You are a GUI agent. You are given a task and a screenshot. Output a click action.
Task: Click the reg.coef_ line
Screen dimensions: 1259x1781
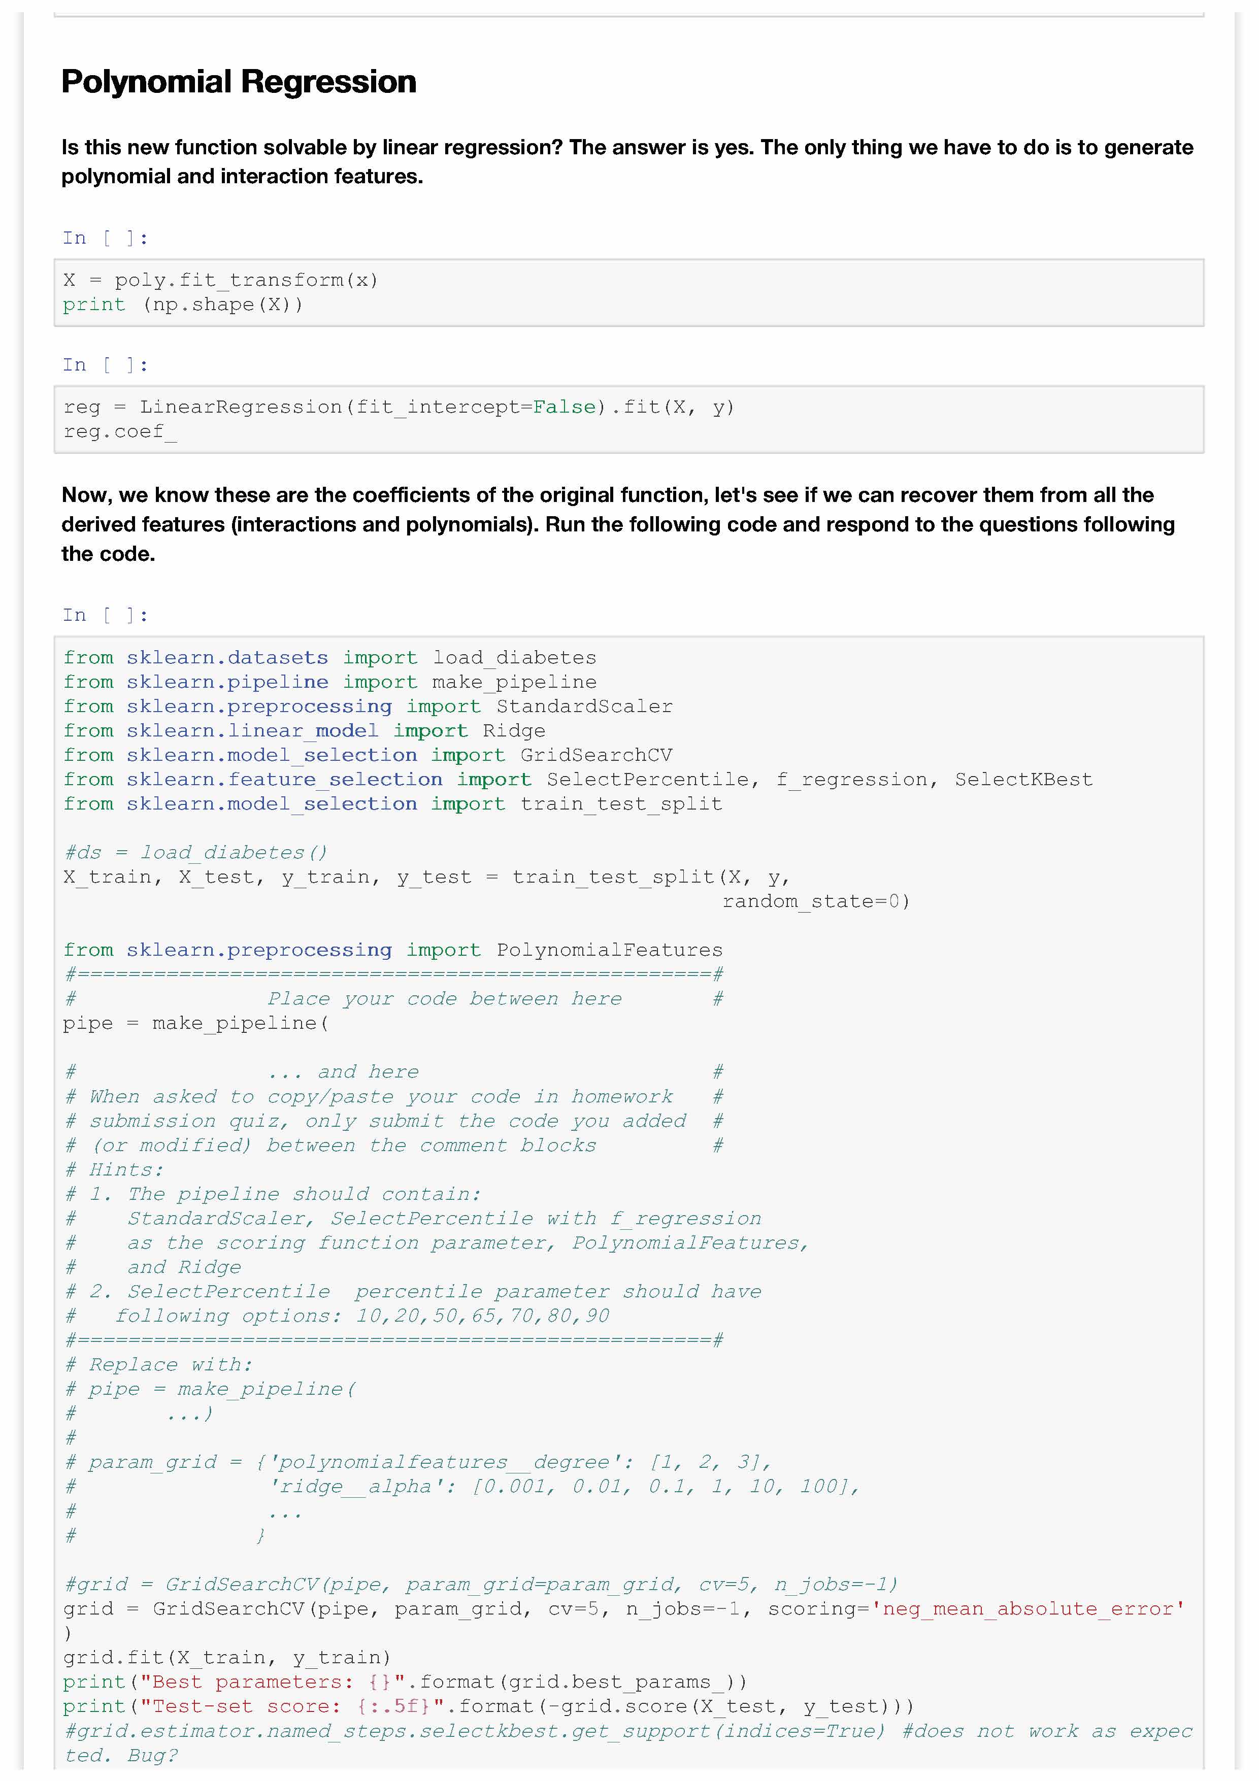pos(120,432)
